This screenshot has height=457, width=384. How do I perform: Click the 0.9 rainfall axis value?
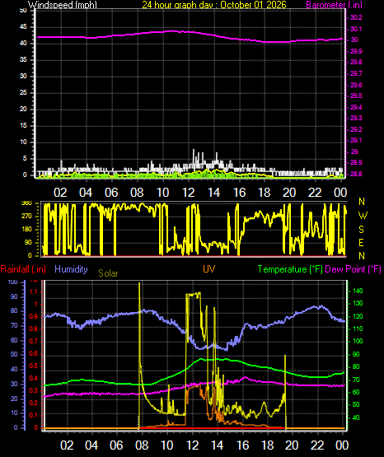(x=33, y=316)
